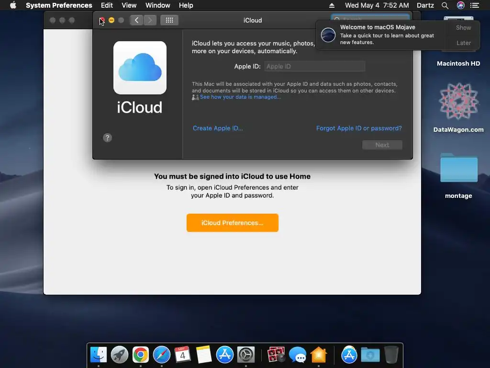The width and height of the screenshot is (490, 368).
Task: Click the Macintosh HD desktop label
Action: coord(458,64)
